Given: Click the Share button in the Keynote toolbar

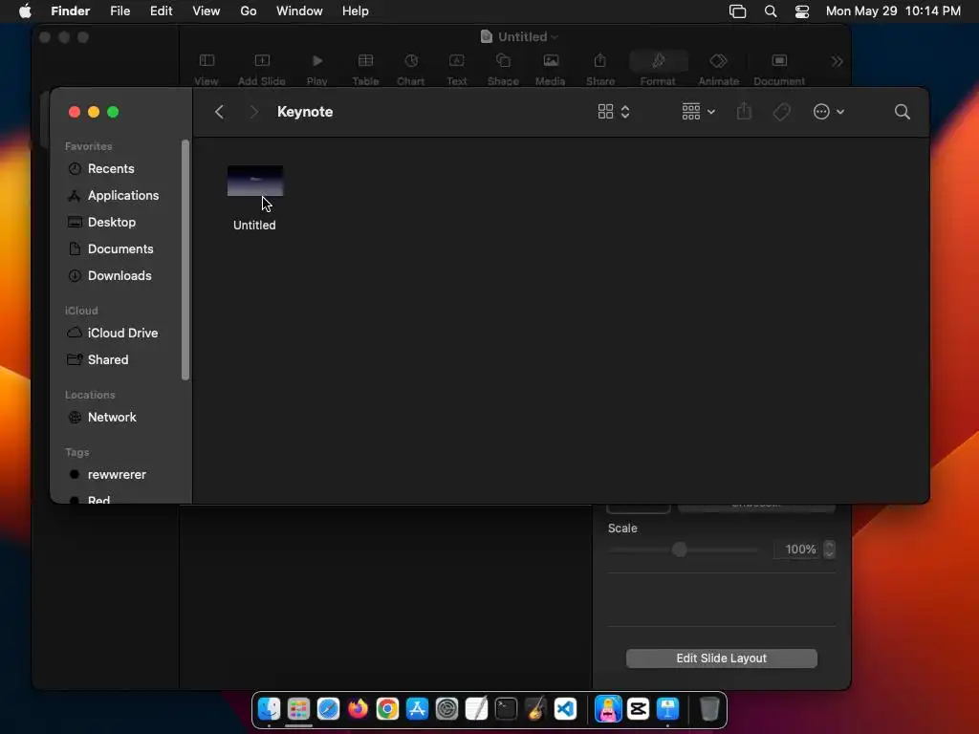Looking at the screenshot, I should tap(600, 69).
